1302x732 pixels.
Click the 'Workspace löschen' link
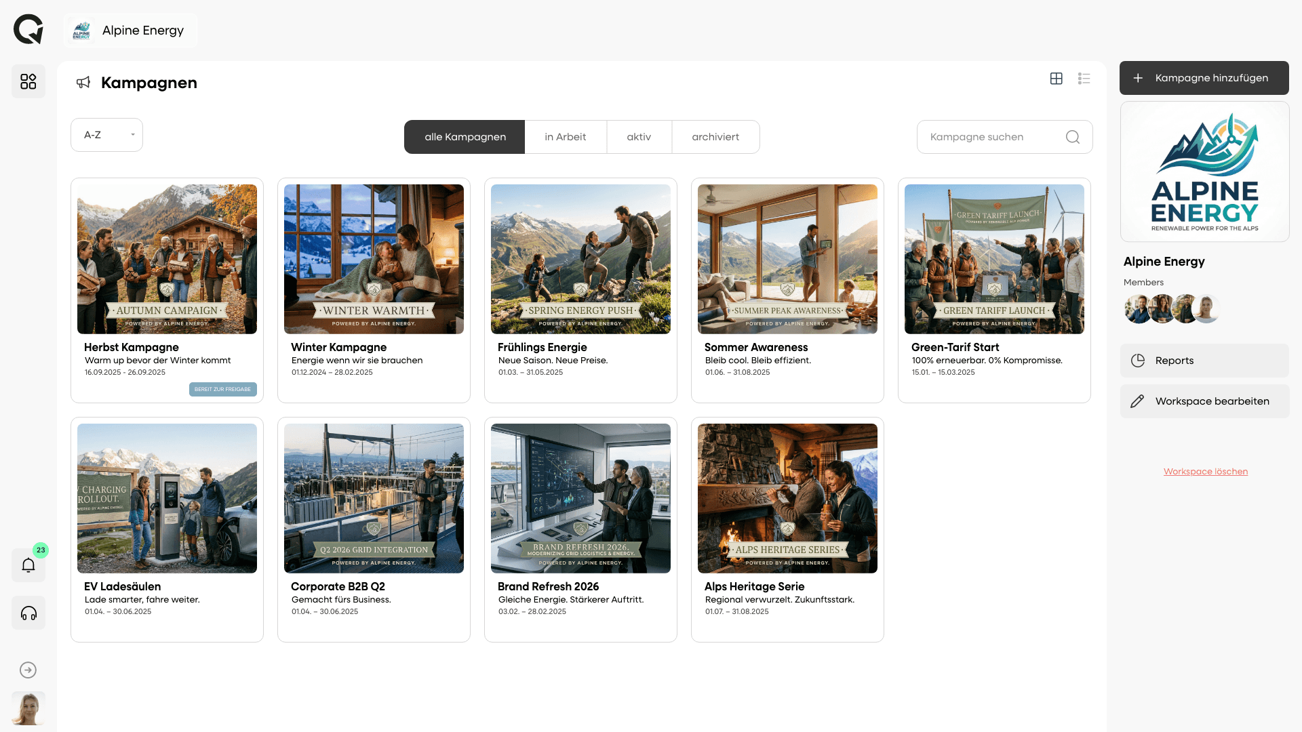(1205, 472)
